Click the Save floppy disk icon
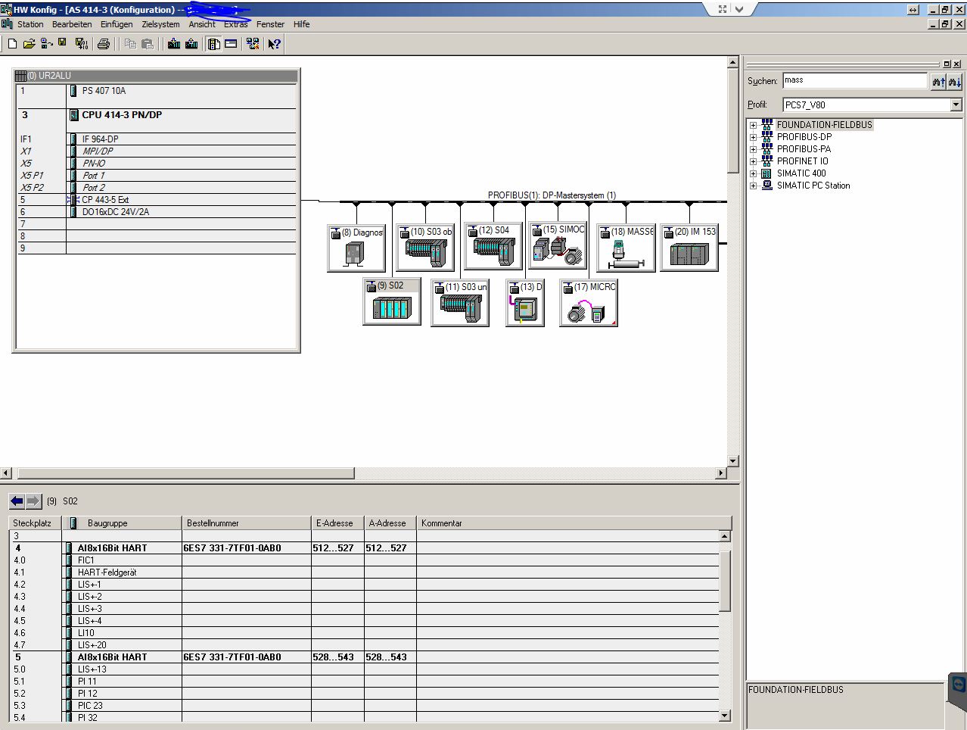The image size is (967, 730). (63, 43)
